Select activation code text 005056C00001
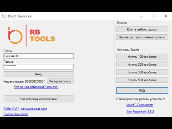 pos(35,81)
